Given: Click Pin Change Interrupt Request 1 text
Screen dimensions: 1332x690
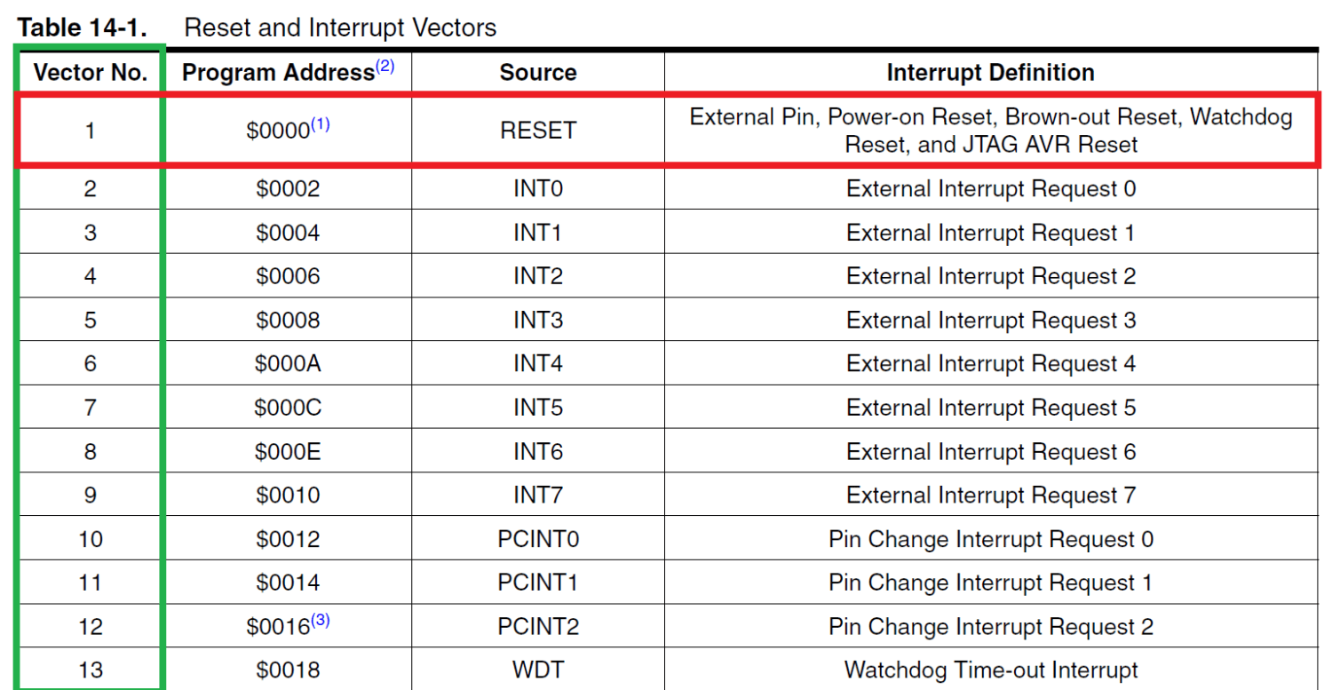Looking at the screenshot, I should tap(990, 583).
